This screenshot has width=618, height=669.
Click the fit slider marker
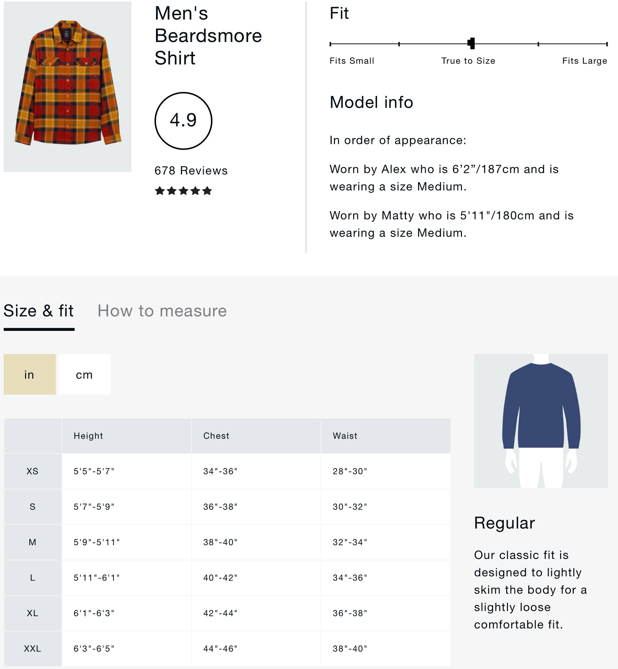(x=471, y=43)
